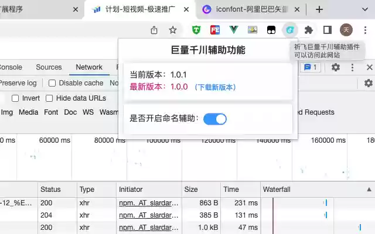Click the Preserve log label
The image size is (375, 234).
tap(18, 83)
